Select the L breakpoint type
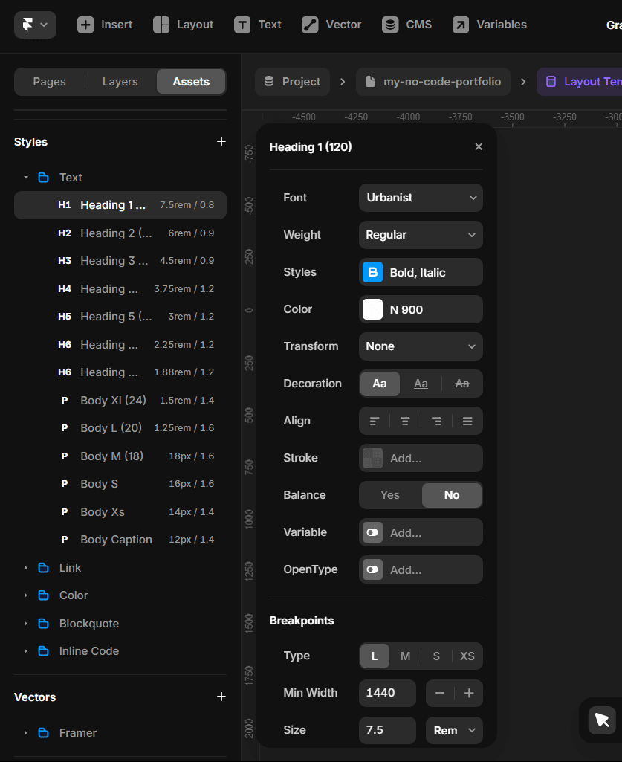The width and height of the screenshot is (622, 762). [x=375, y=656]
